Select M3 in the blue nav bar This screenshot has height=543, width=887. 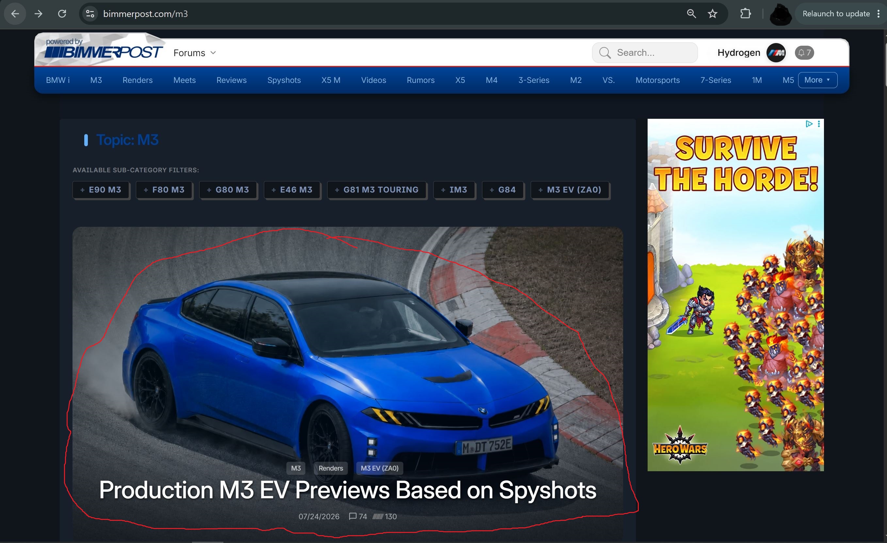pyautogui.click(x=96, y=80)
